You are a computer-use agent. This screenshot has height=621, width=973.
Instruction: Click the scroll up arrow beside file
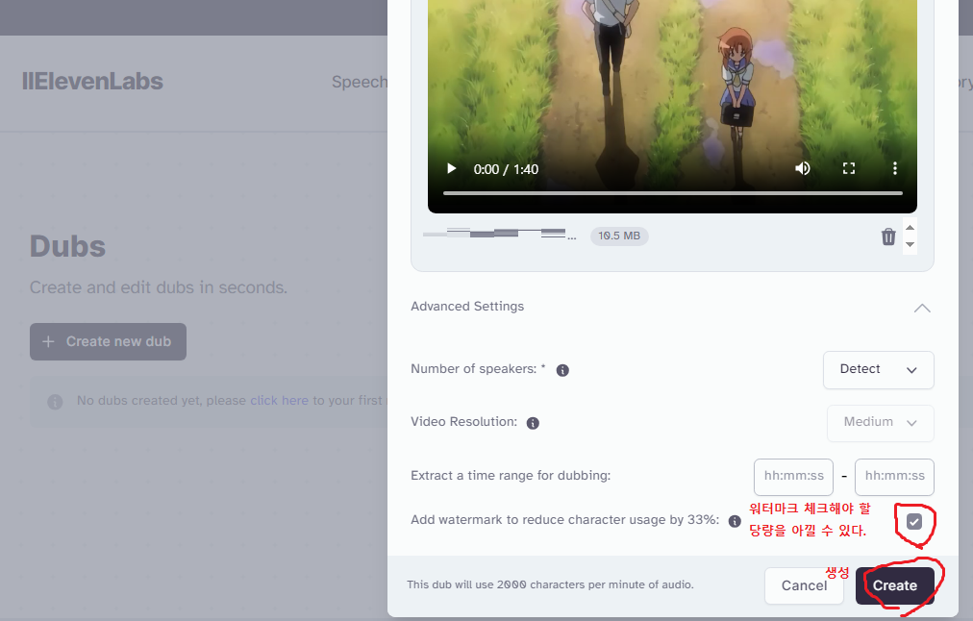click(910, 228)
